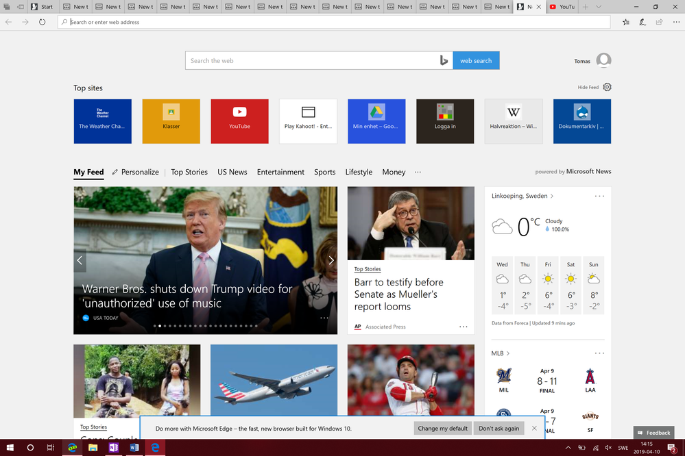685x456 pixels.
Task: Switch to the Start browser tab
Action: pyautogui.click(x=43, y=7)
